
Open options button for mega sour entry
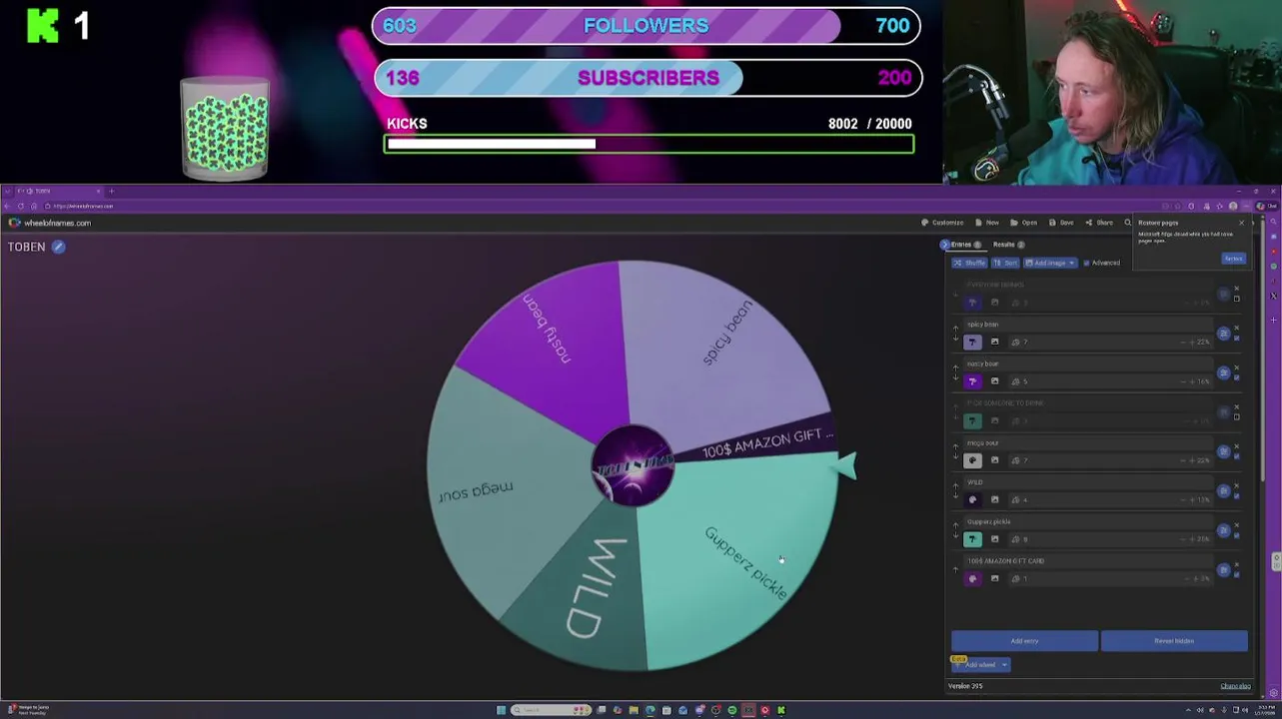1223,451
